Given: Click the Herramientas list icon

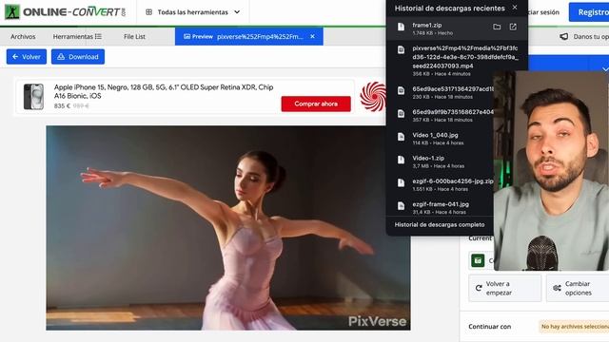Looking at the screenshot, I should pos(98,36).
